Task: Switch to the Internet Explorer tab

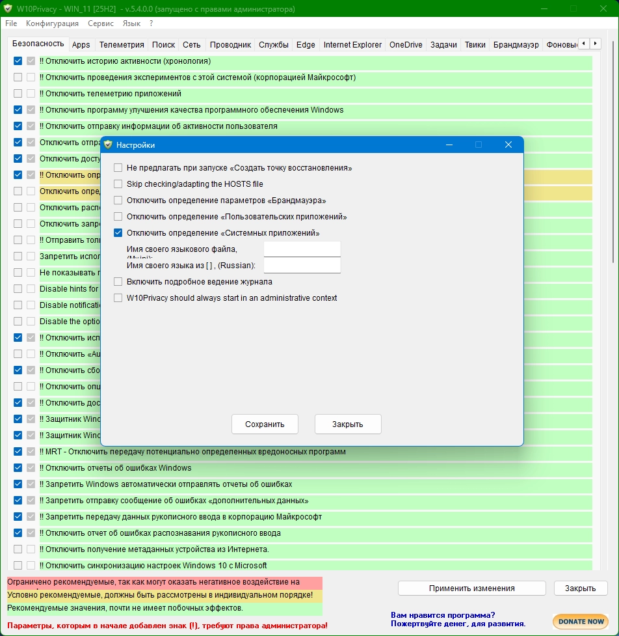Action: (352, 45)
